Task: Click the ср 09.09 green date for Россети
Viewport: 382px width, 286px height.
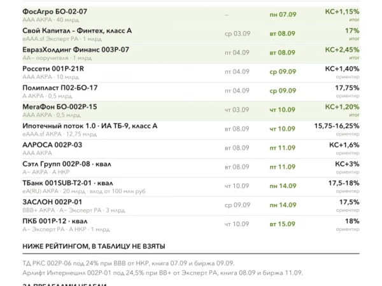Action: tap(283, 72)
